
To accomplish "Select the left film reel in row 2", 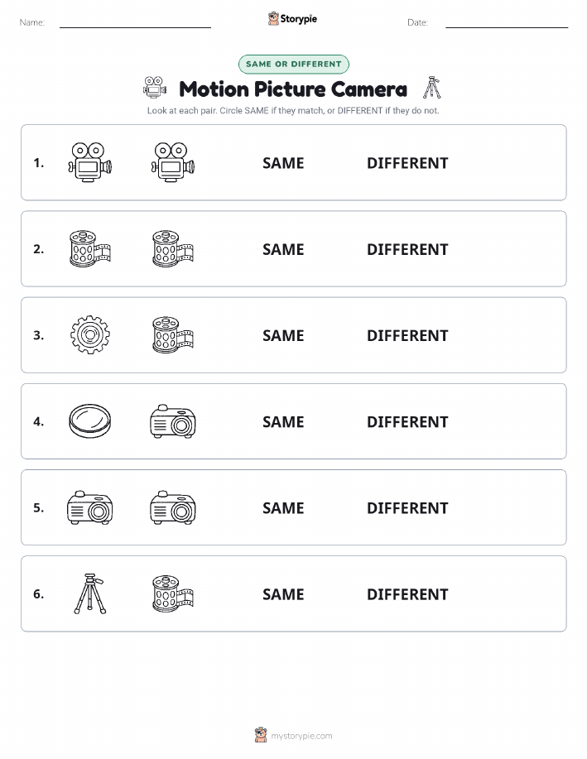I will (x=90, y=249).
